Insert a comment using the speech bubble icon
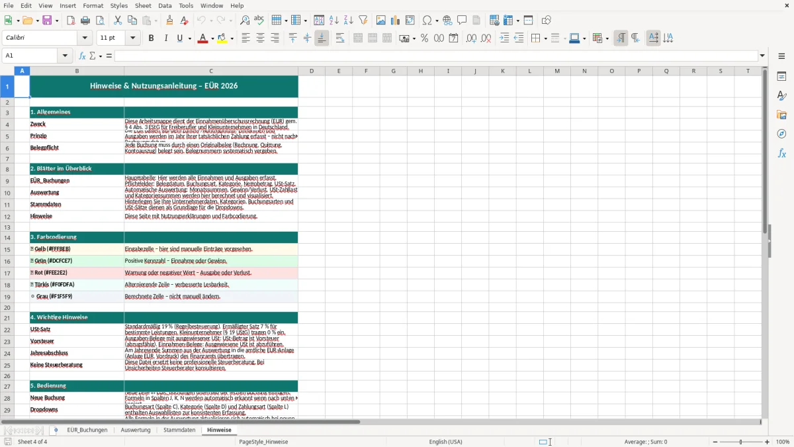 click(462, 21)
